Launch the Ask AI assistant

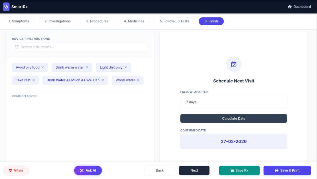point(88,170)
